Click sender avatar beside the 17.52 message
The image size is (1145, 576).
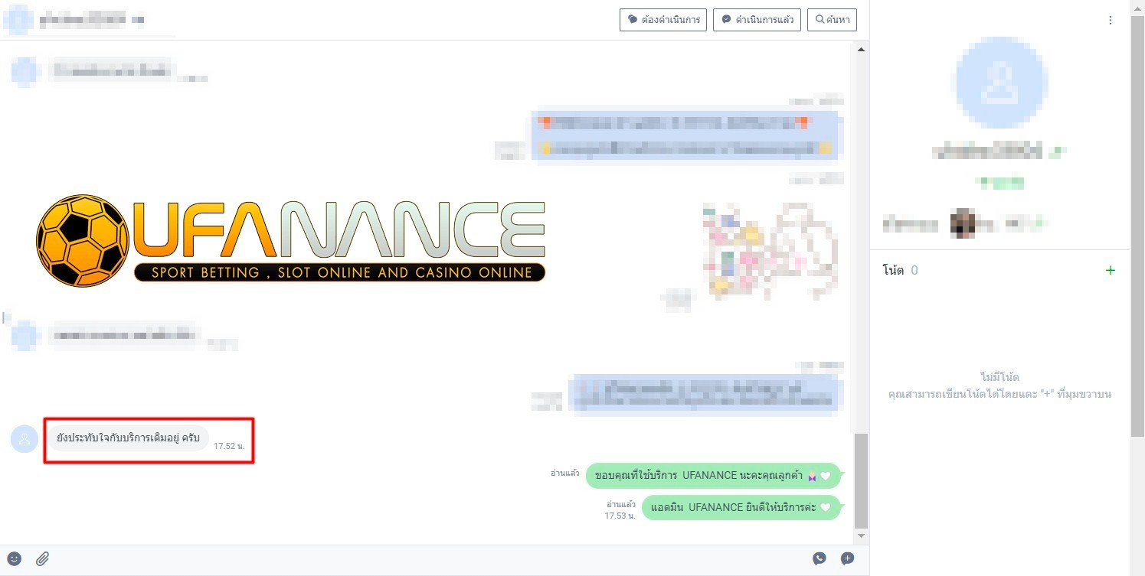pos(25,439)
